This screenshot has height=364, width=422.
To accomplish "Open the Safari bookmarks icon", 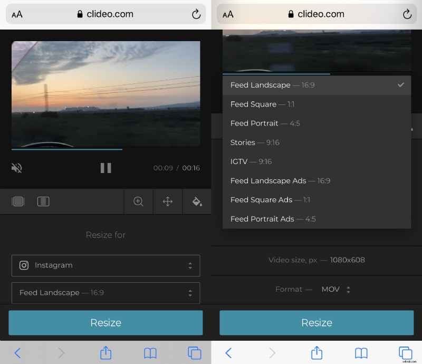I will 150,353.
